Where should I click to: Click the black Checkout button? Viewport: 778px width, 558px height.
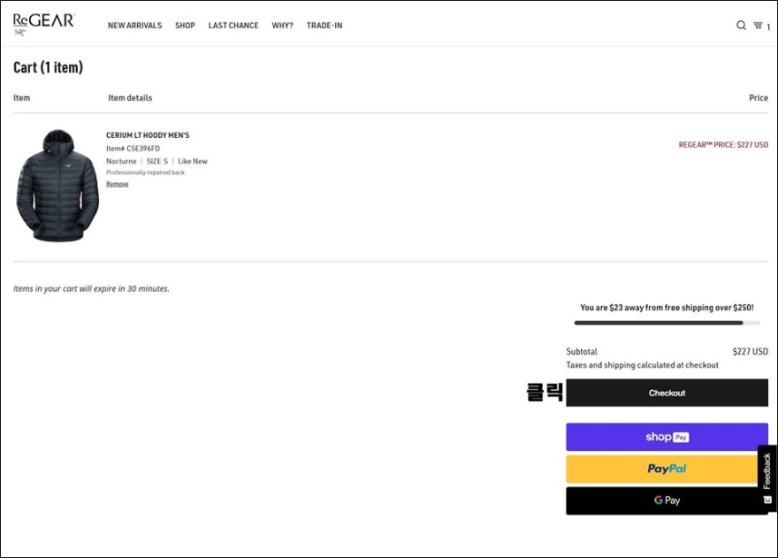tap(667, 393)
